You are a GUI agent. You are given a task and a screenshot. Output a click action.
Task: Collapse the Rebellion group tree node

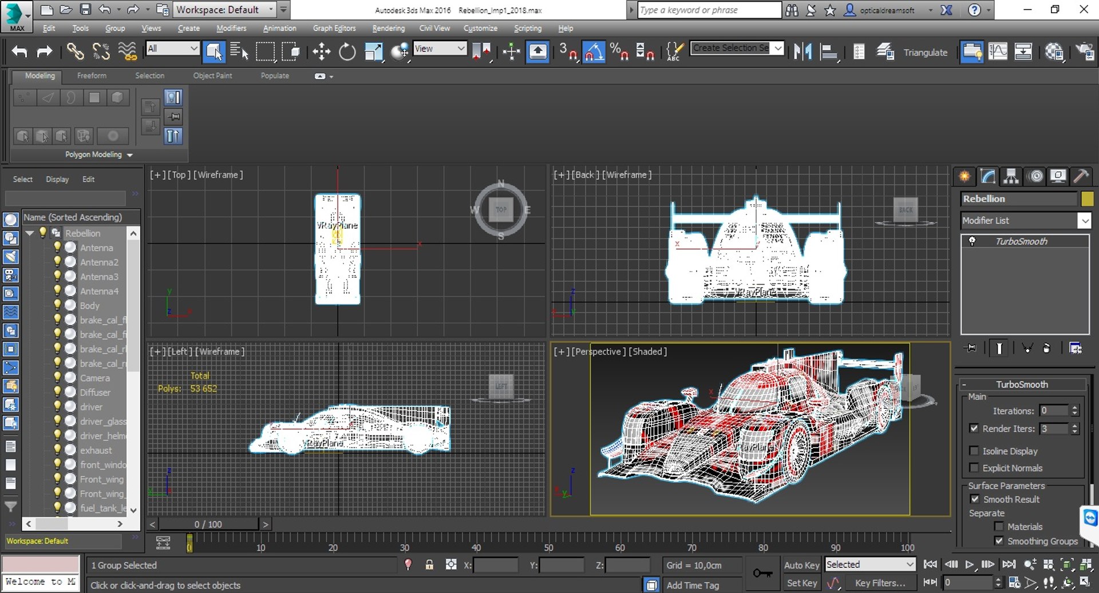[x=30, y=233]
